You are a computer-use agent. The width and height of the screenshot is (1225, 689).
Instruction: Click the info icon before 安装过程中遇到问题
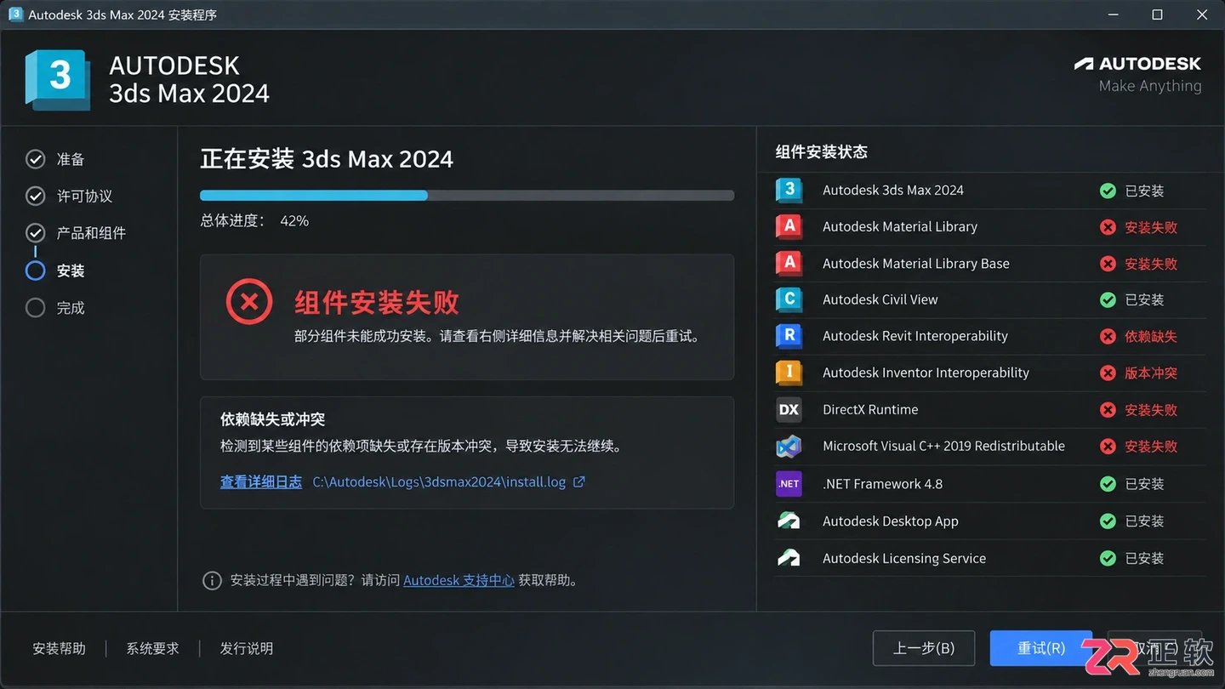pyautogui.click(x=212, y=580)
